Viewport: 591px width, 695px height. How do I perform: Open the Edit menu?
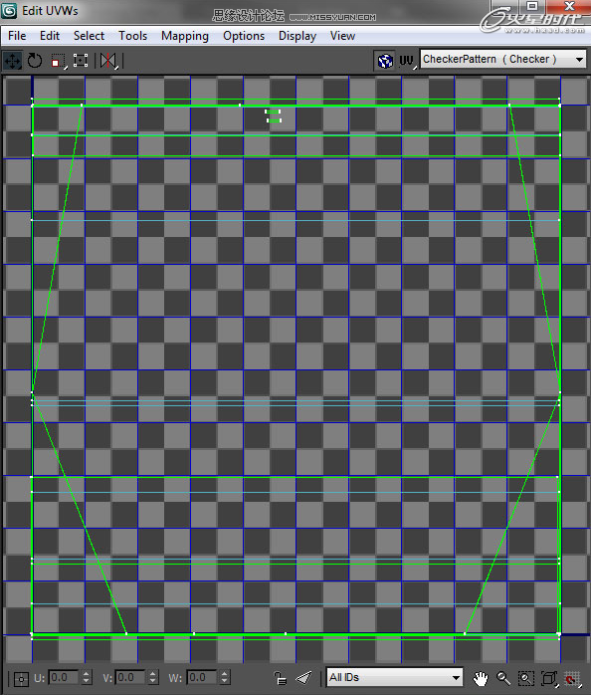(x=50, y=36)
